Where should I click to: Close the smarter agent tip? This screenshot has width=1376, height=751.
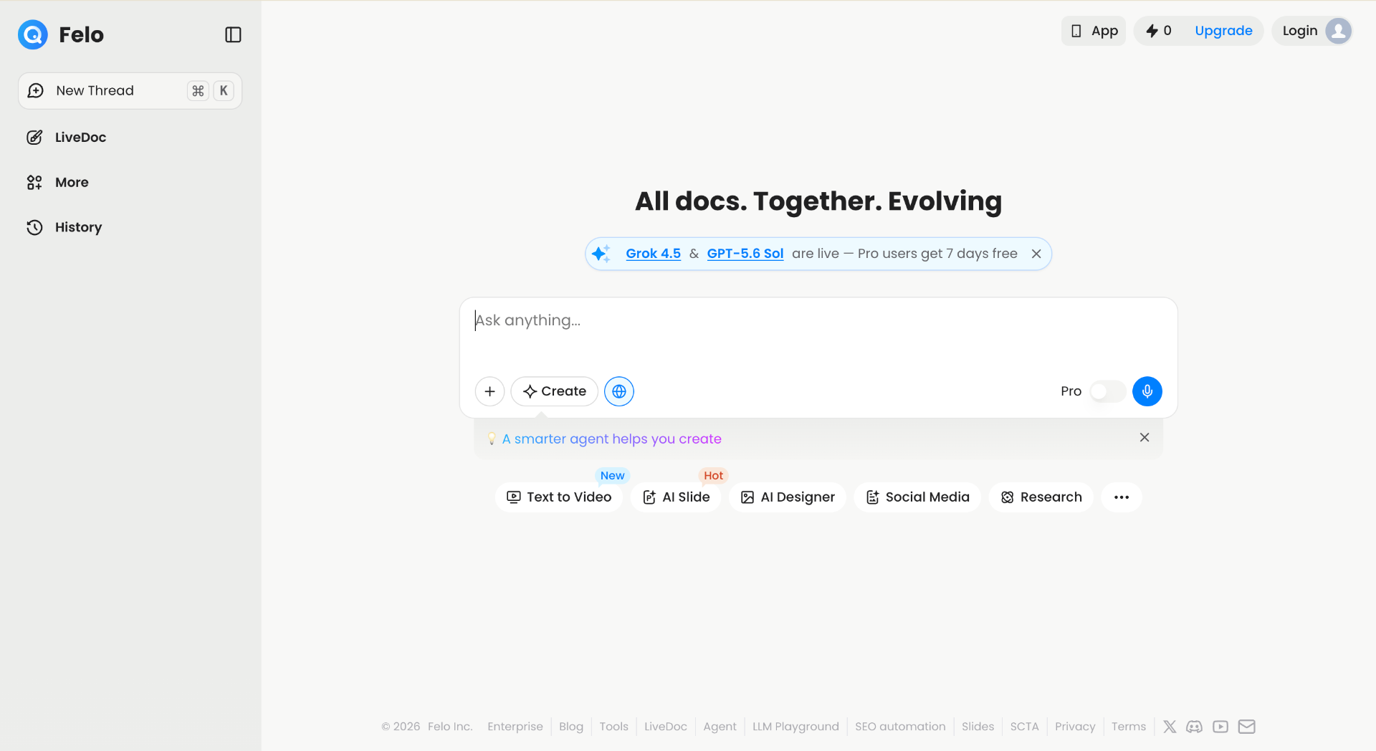point(1145,438)
